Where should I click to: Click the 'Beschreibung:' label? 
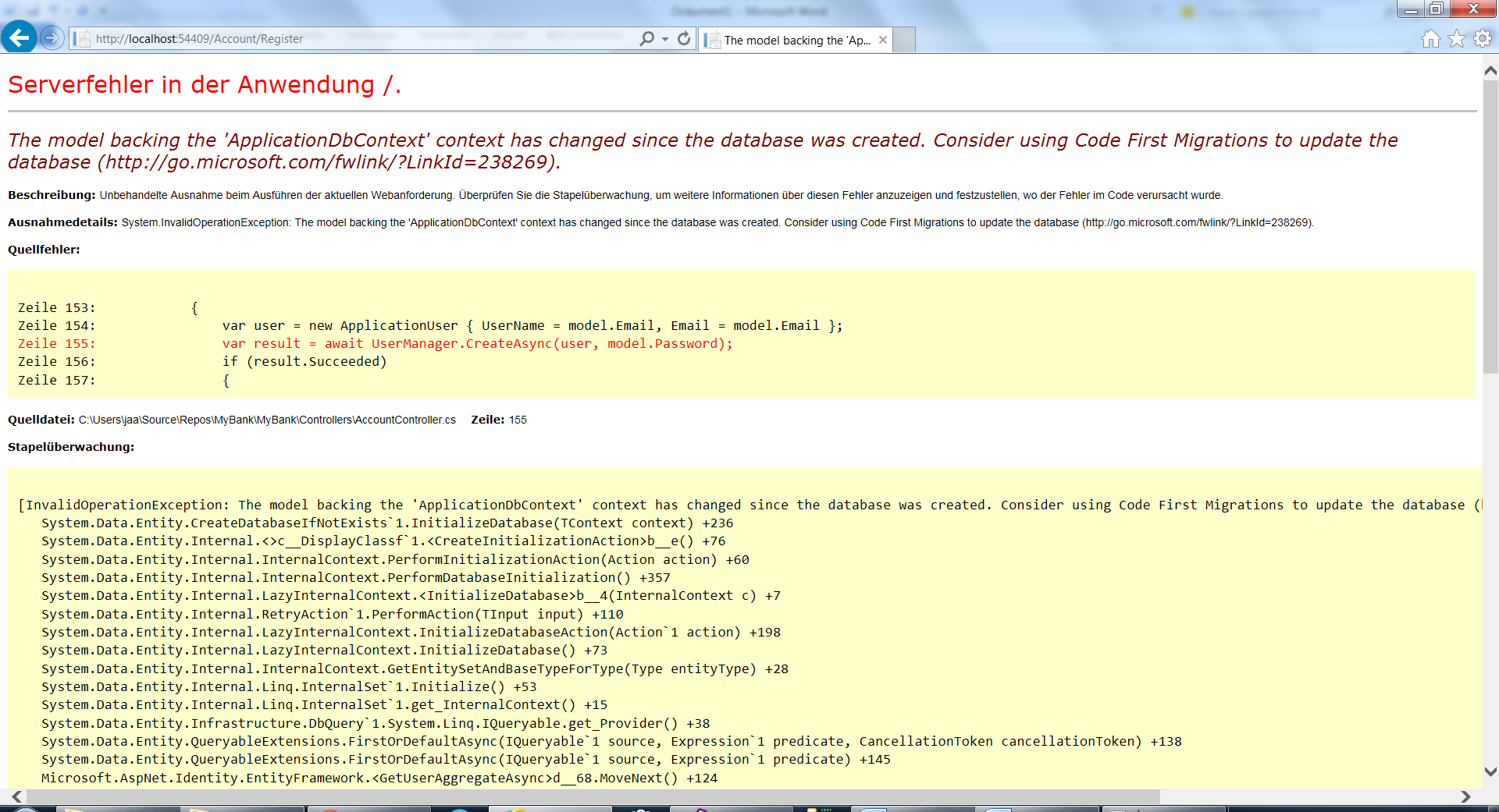click(52, 195)
